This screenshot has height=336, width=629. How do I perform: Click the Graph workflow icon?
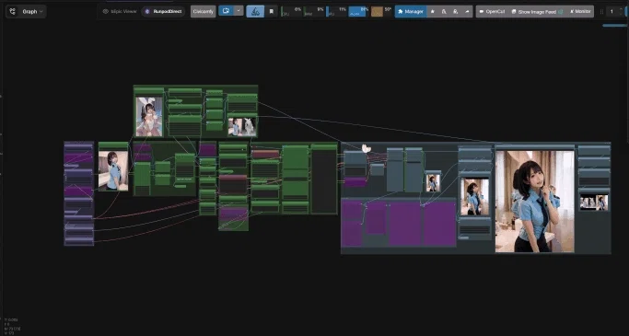[13, 12]
